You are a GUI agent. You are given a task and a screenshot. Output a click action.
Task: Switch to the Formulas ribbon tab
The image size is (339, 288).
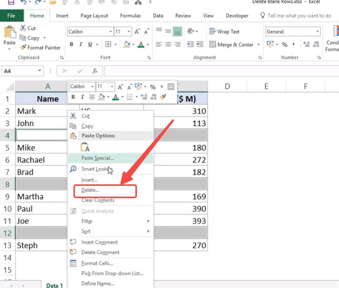pyautogui.click(x=130, y=16)
